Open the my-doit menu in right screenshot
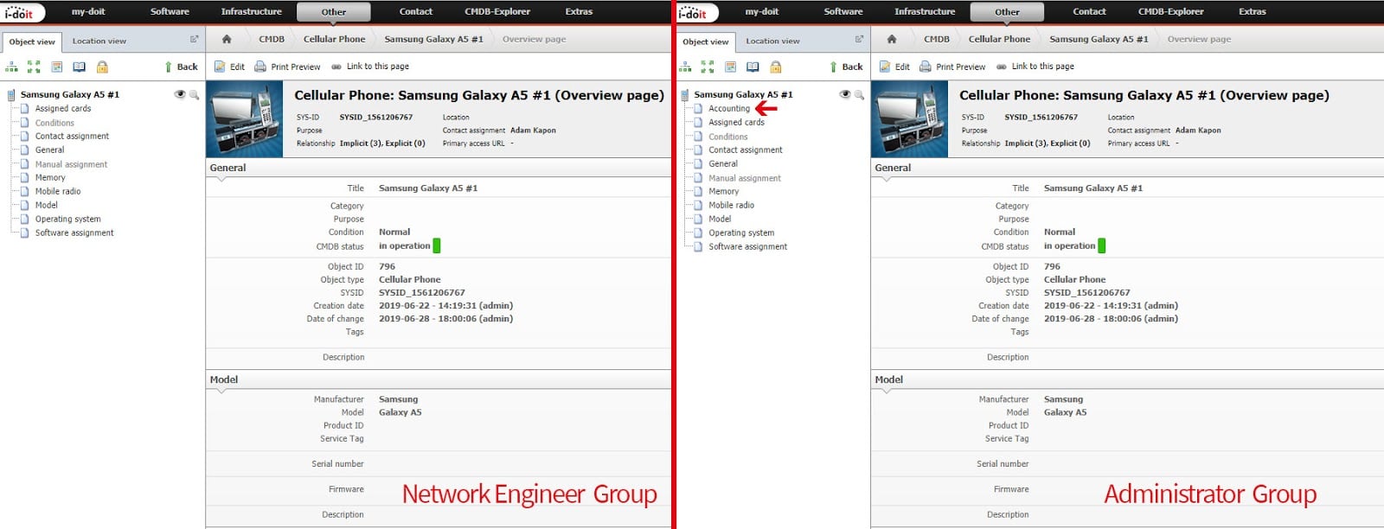1384x529 pixels. (762, 12)
